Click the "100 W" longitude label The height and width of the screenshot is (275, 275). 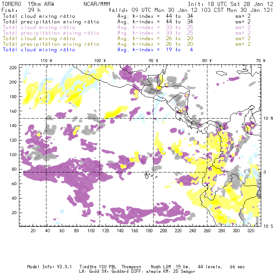[100, 61]
